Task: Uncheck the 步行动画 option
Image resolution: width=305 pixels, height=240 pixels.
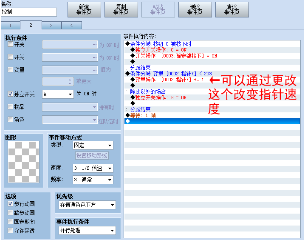Action: (x=10, y=204)
